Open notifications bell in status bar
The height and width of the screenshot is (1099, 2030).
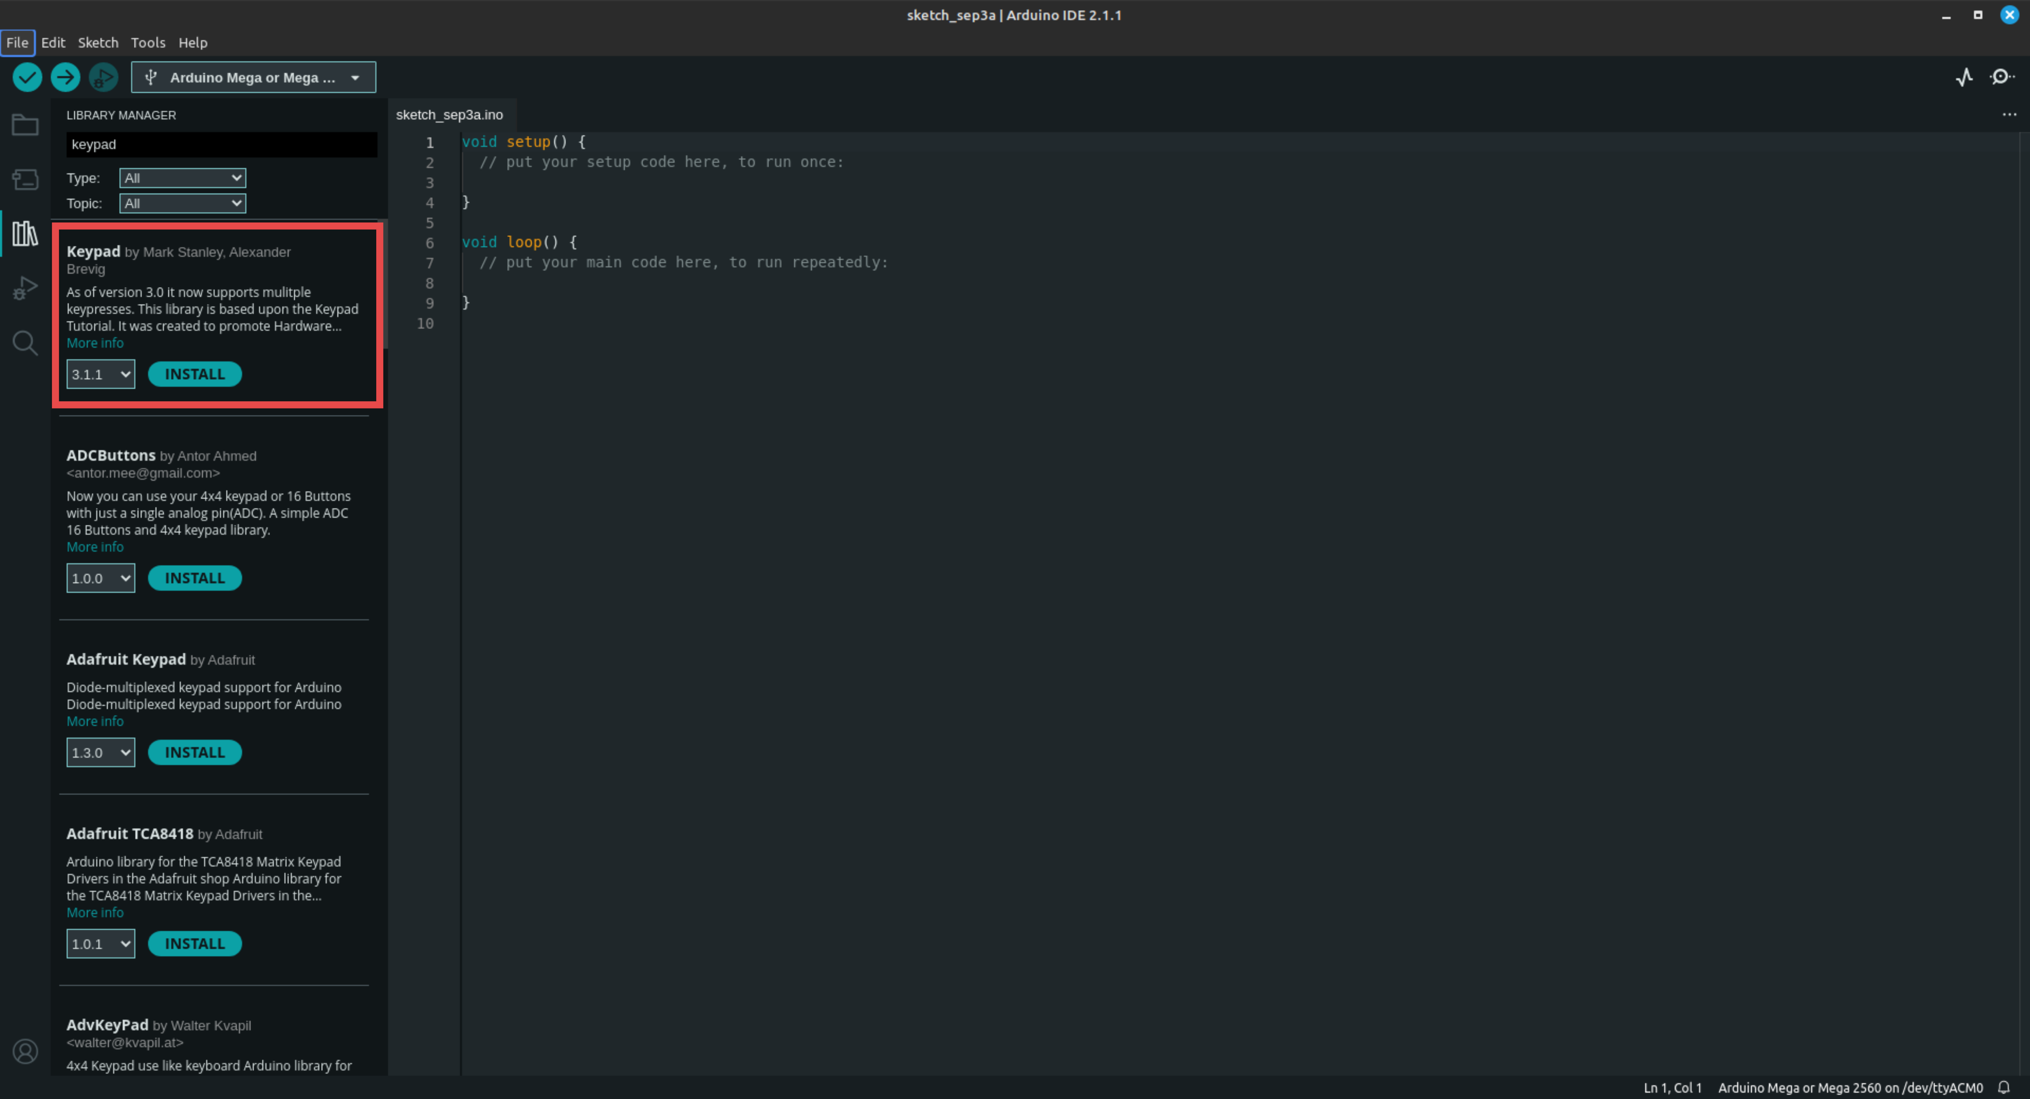(x=2004, y=1087)
